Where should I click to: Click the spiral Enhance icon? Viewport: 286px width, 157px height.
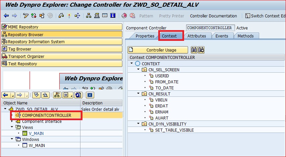point(50,16)
